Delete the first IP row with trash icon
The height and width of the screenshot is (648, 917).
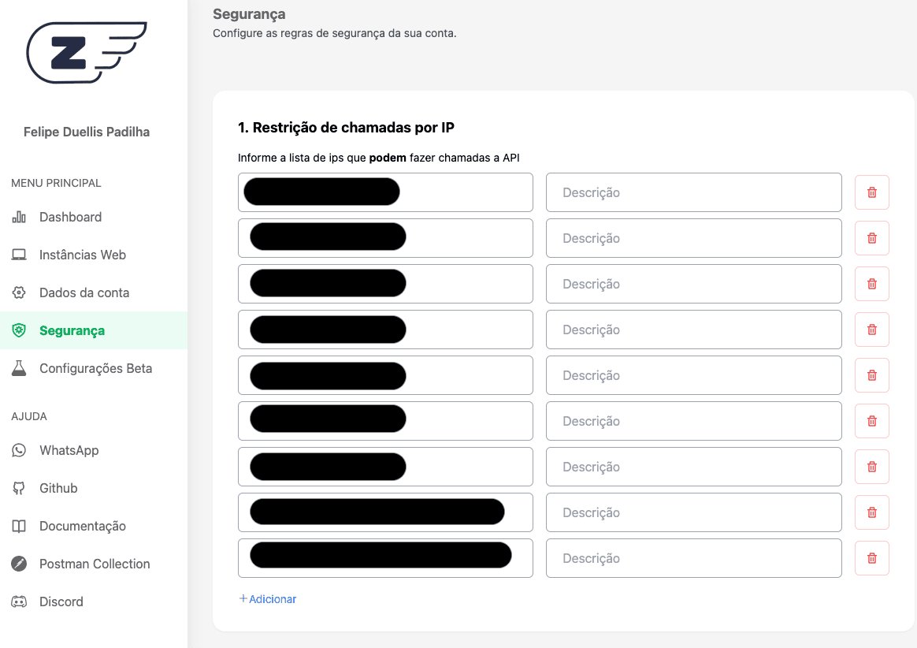872,192
